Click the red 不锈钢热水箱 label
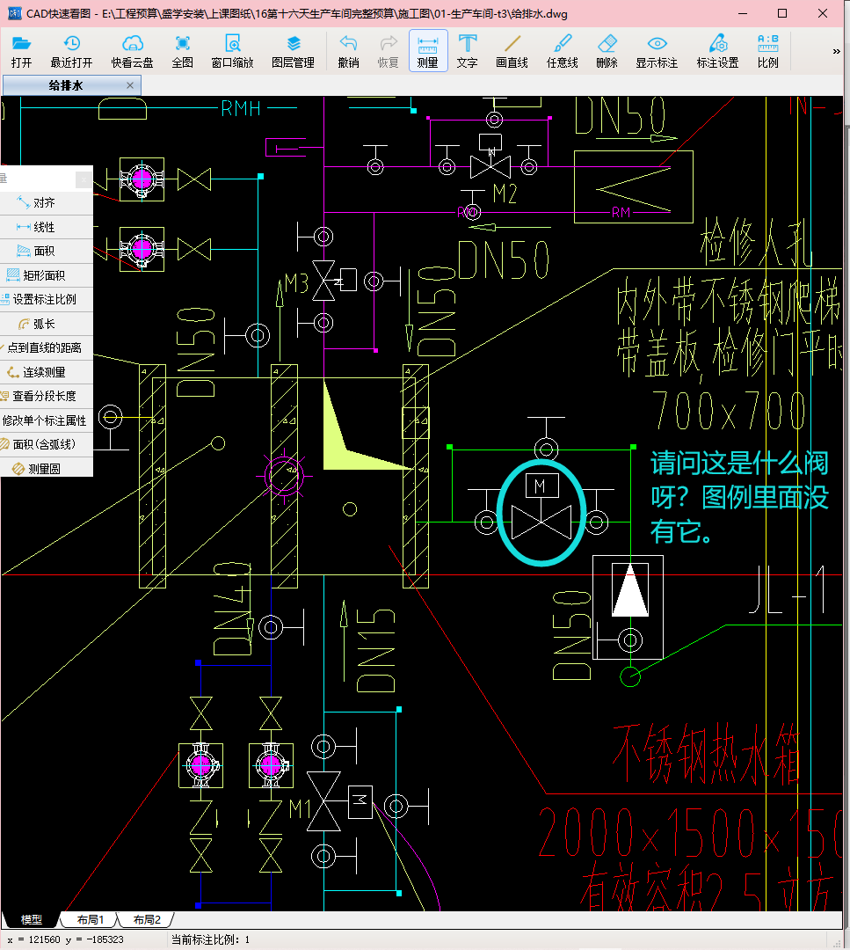Viewport: 850px width, 950px height. pyautogui.click(x=706, y=755)
